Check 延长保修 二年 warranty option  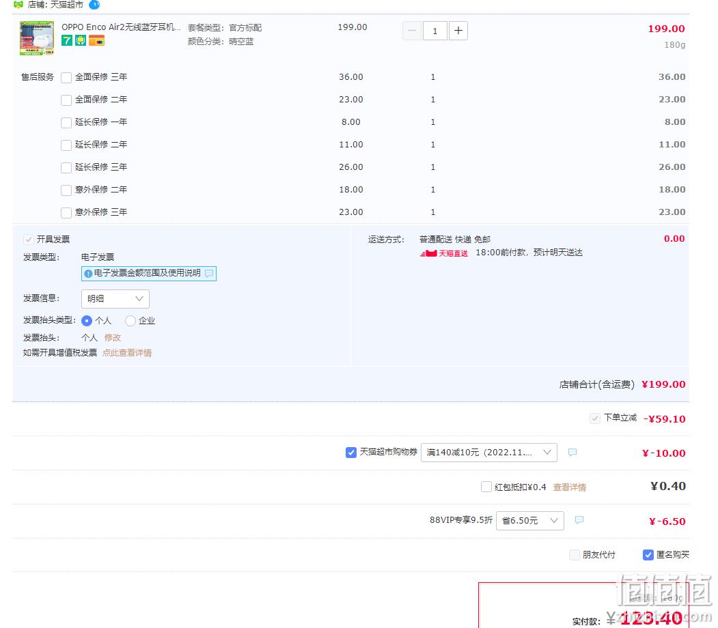[66, 145]
